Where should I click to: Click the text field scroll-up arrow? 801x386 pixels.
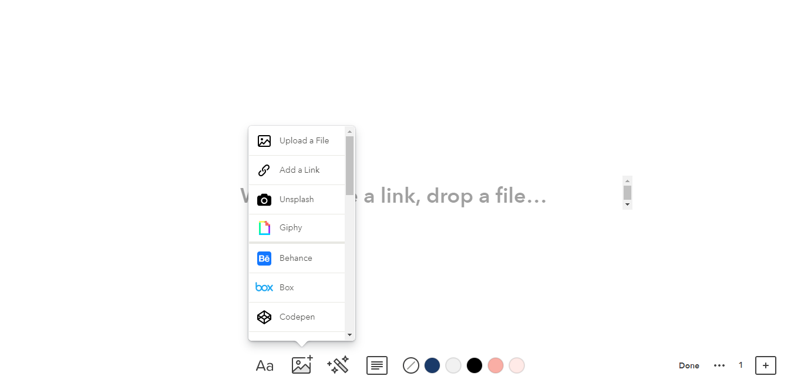(x=627, y=181)
